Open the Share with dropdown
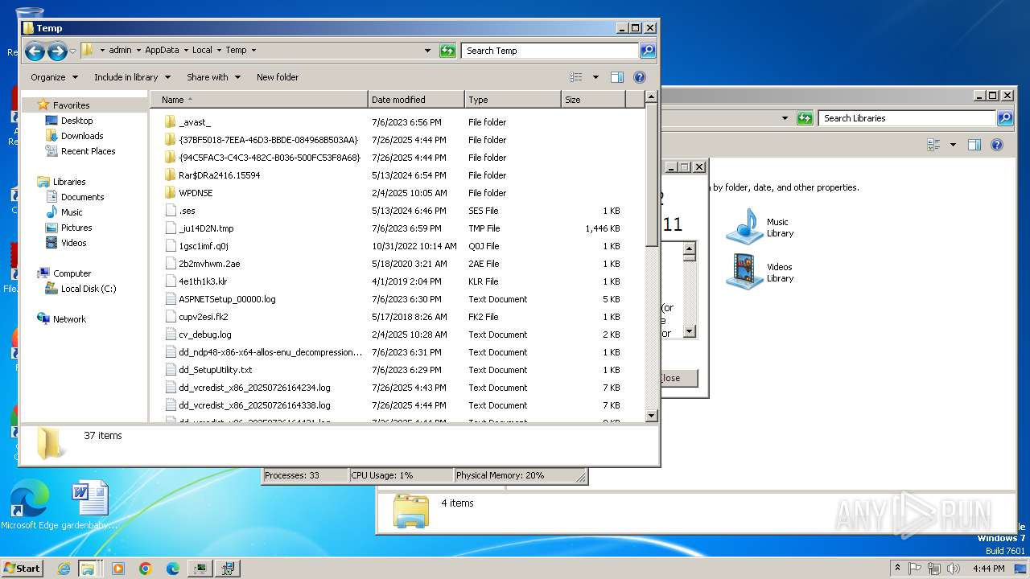The image size is (1030, 579). coord(213,77)
